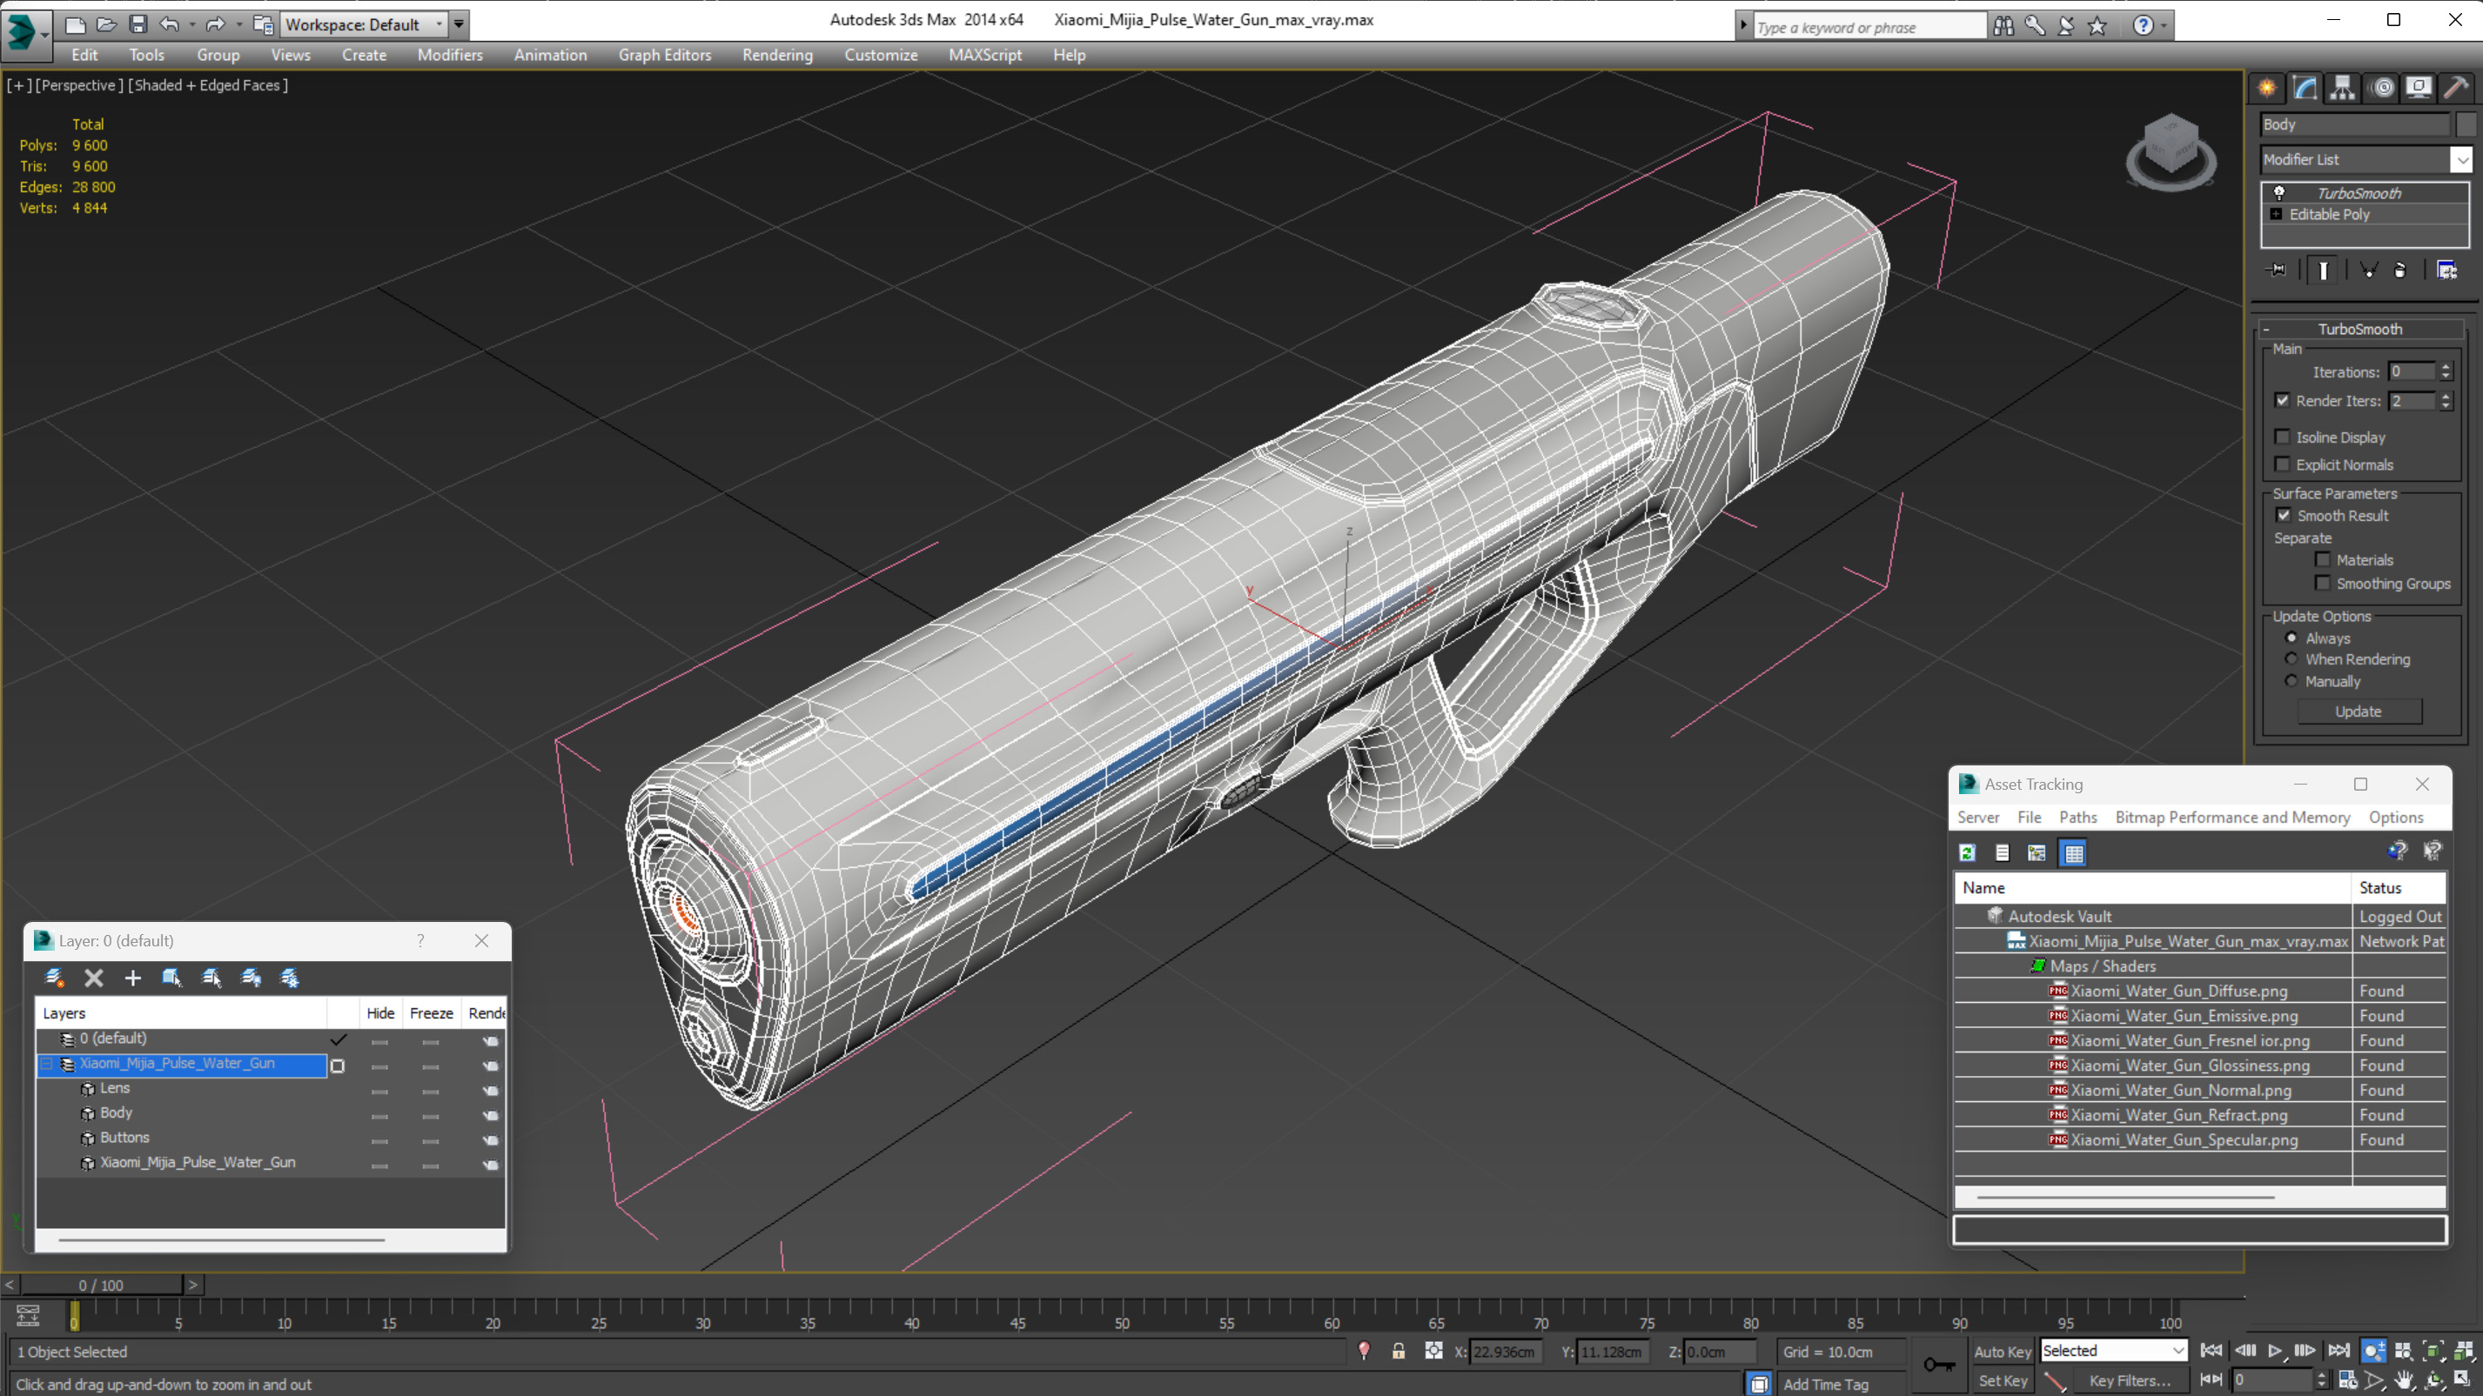Open Paths menu in Asset Tracking
Viewport: 2483px width, 1396px height.
(x=2077, y=817)
